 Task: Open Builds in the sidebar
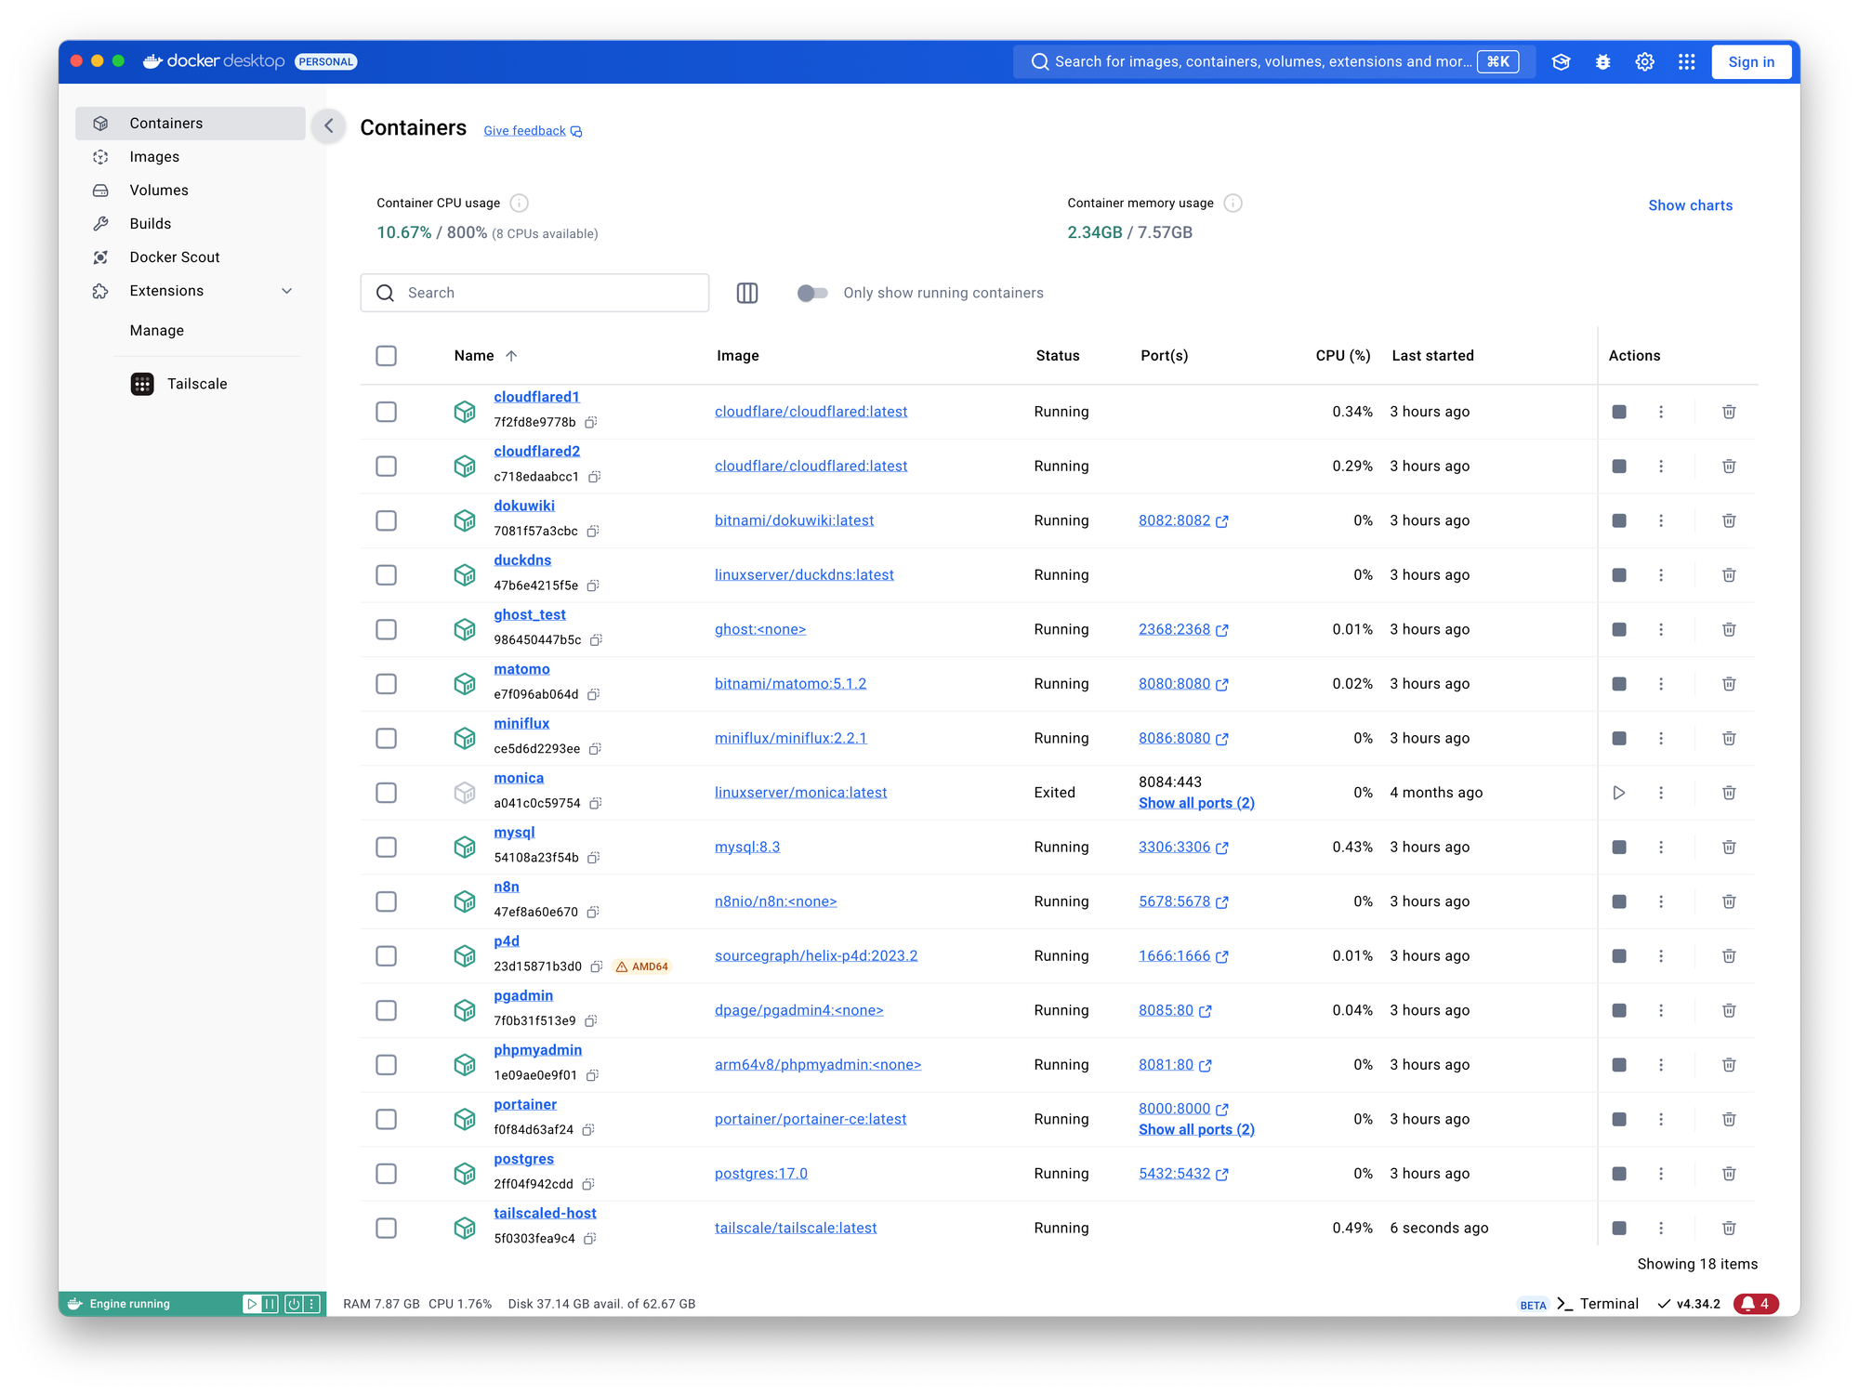tap(191, 224)
